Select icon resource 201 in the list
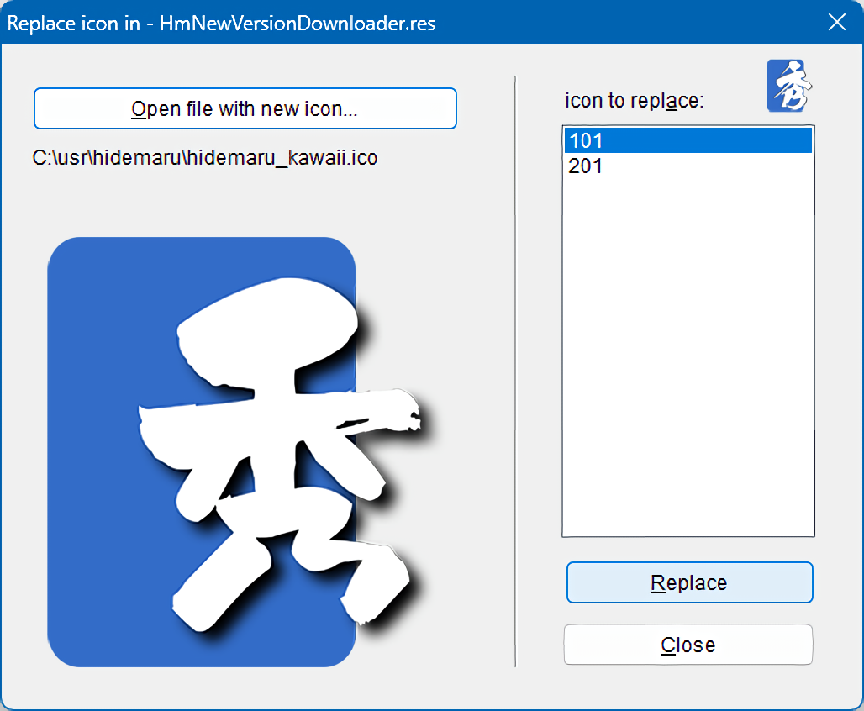The height and width of the screenshot is (711, 864). click(687, 166)
